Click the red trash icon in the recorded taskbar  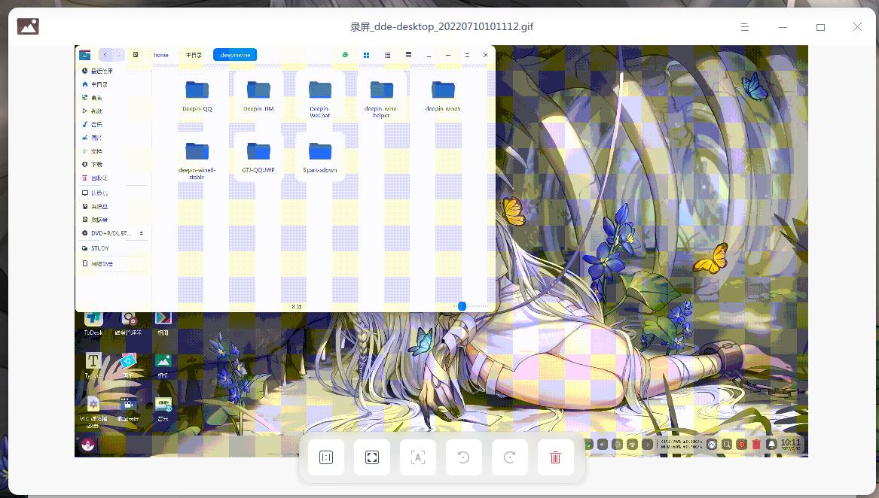[756, 445]
